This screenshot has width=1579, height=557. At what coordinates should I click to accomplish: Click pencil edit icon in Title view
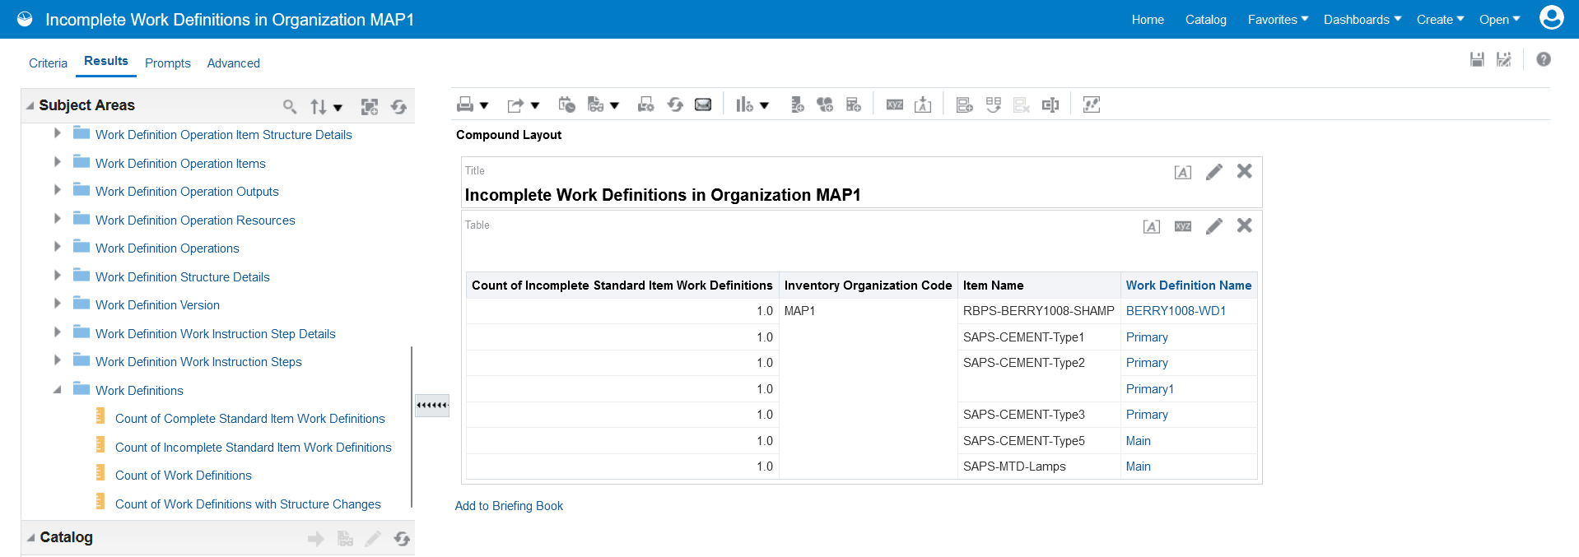click(1213, 172)
